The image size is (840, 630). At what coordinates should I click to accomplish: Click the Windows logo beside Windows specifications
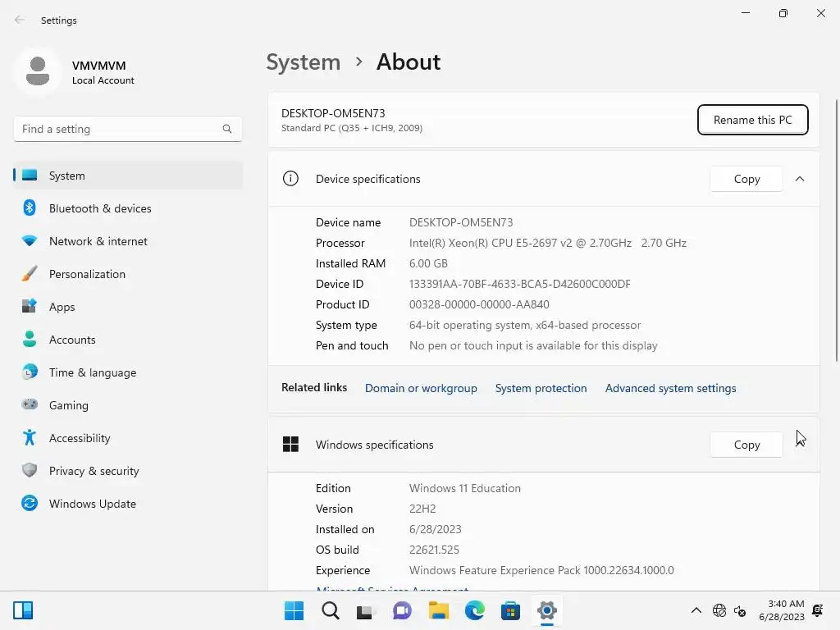290,444
